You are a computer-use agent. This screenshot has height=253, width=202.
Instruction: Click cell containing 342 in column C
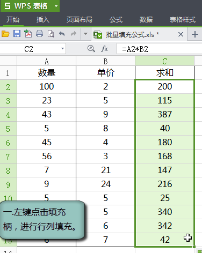(164, 226)
